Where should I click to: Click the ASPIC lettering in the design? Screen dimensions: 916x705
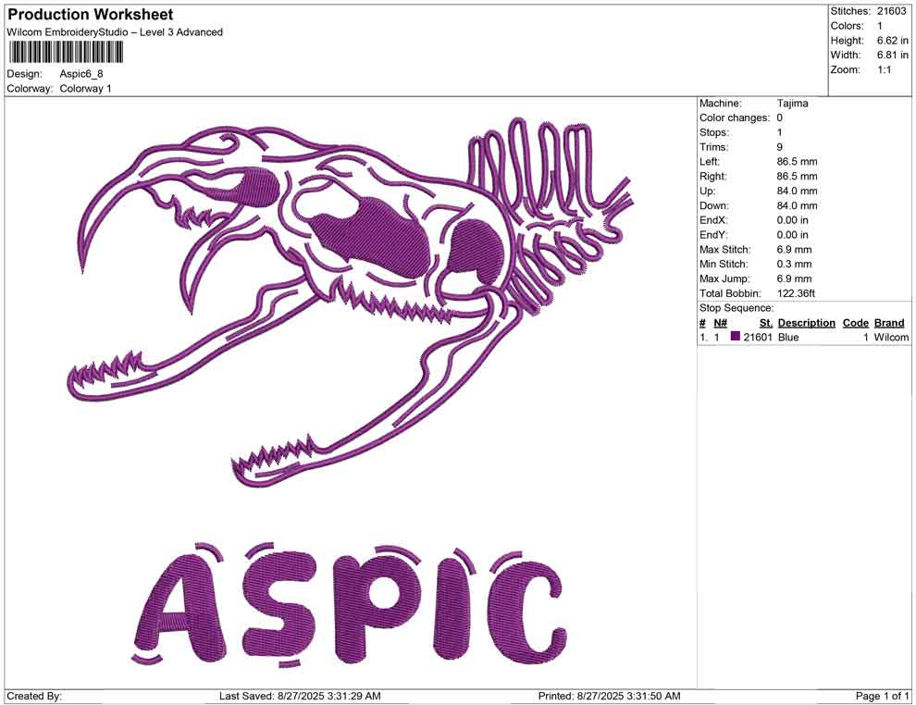pyautogui.click(x=351, y=604)
